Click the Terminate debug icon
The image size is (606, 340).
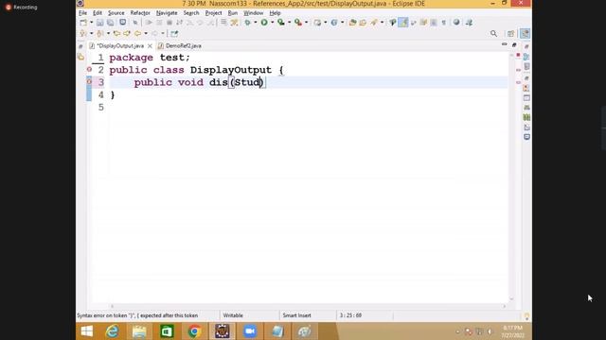[169, 23]
